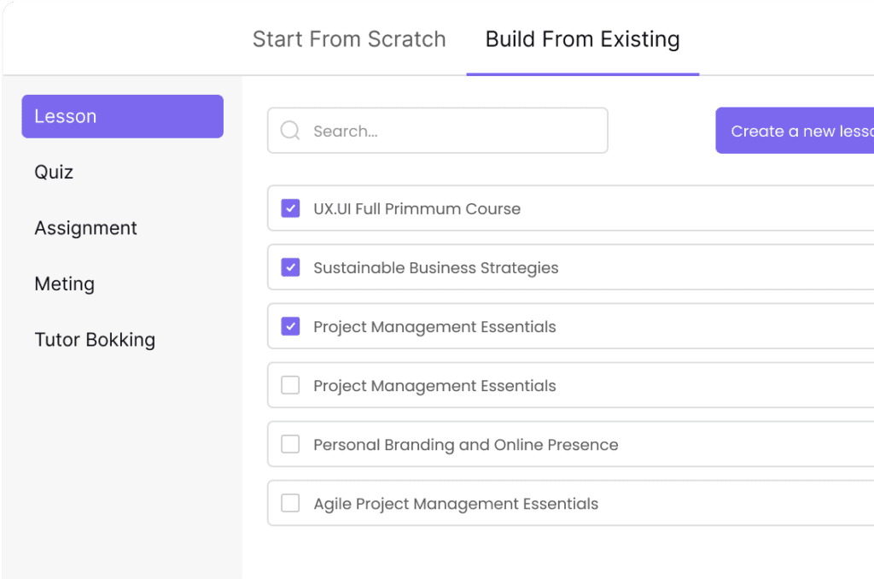The width and height of the screenshot is (874, 579).
Task: Open the Assignment sidebar category
Action: (x=85, y=228)
